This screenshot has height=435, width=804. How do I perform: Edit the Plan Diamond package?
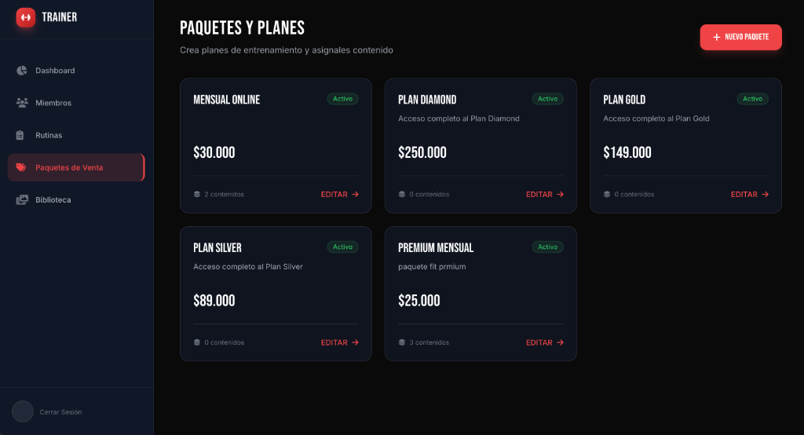(x=544, y=194)
